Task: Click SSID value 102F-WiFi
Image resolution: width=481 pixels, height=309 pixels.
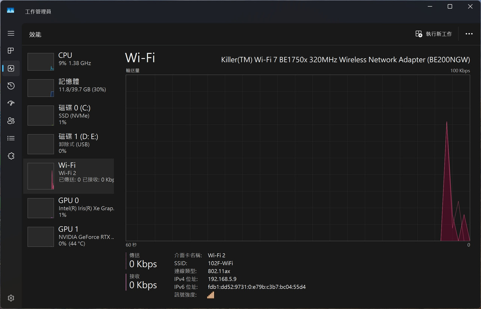Action: [220, 264]
